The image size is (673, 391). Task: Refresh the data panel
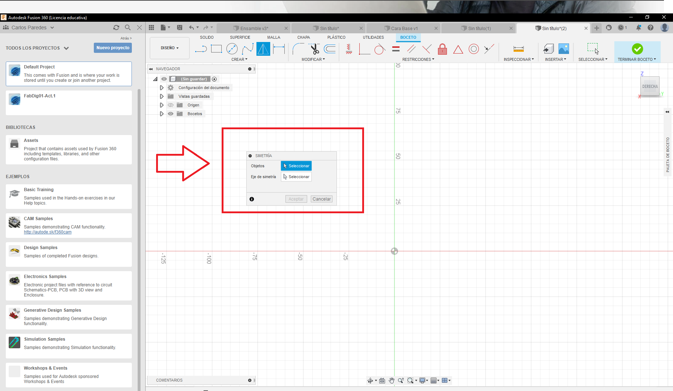pyautogui.click(x=116, y=28)
